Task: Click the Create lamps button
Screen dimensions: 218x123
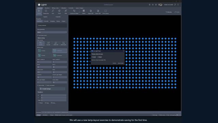Action: click(x=52, y=89)
